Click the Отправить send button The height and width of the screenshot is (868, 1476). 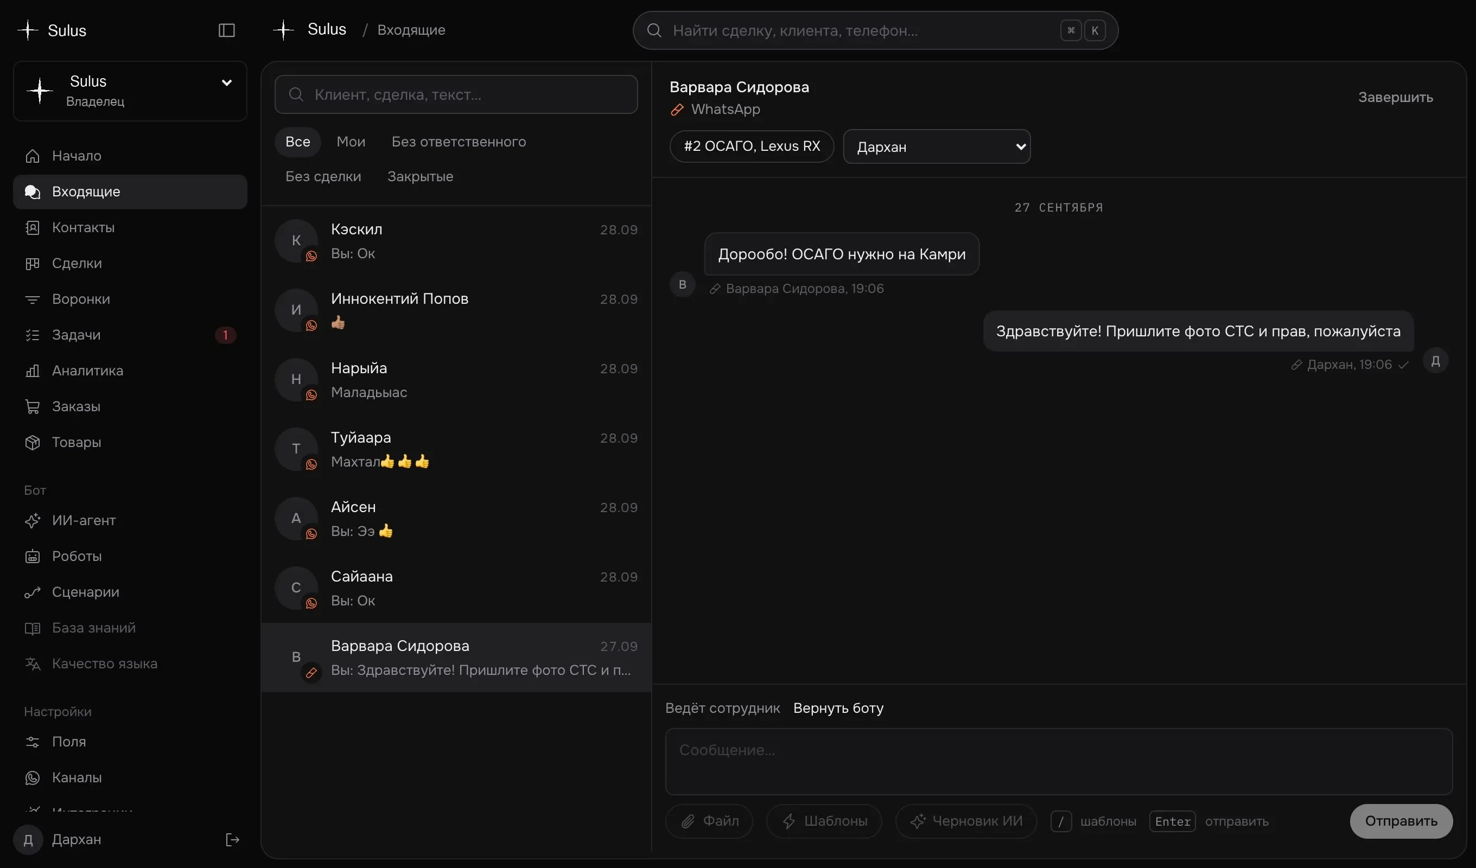click(1401, 821)
